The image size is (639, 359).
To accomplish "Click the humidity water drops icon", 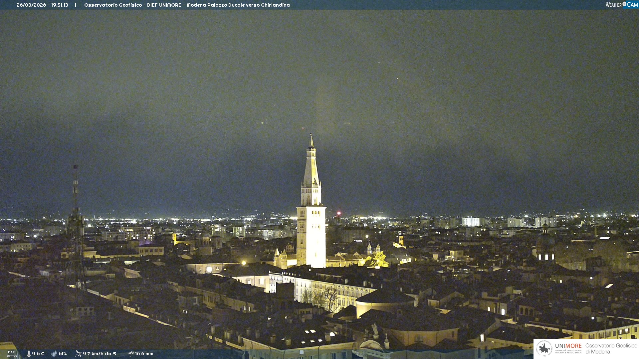I will (54, 354).
